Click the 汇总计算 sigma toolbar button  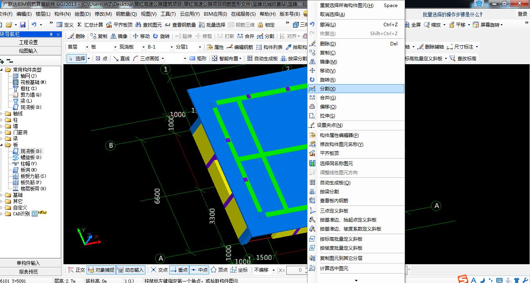click(90, 25)
